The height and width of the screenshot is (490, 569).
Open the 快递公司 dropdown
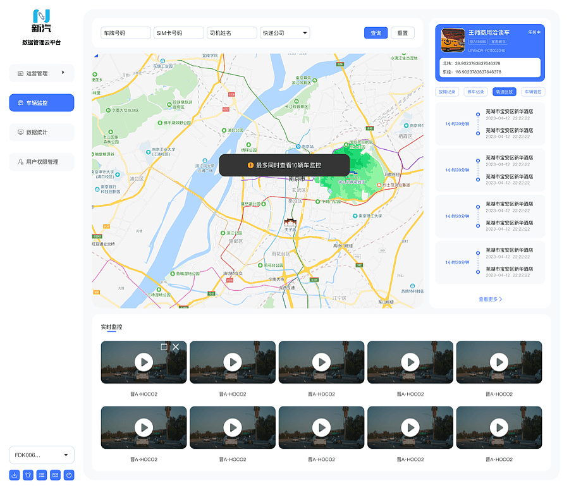(284, 33)
